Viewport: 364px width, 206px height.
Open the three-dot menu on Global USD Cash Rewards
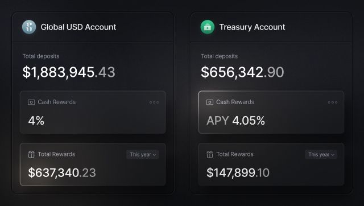click(154, 102)
